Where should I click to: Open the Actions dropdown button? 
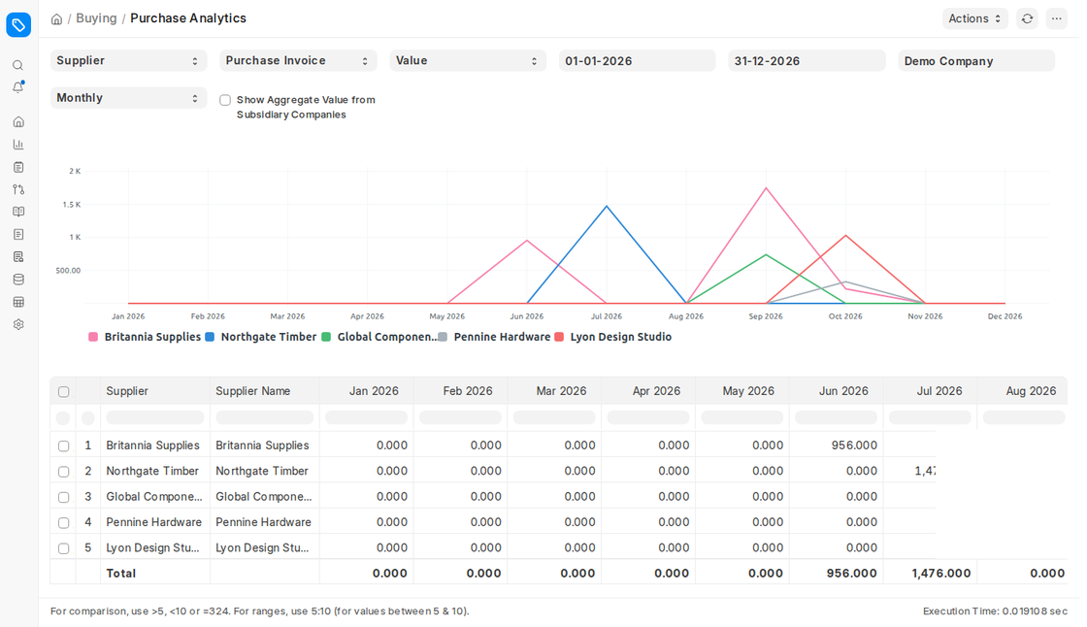pyautogui.click(x=974, y=18)
